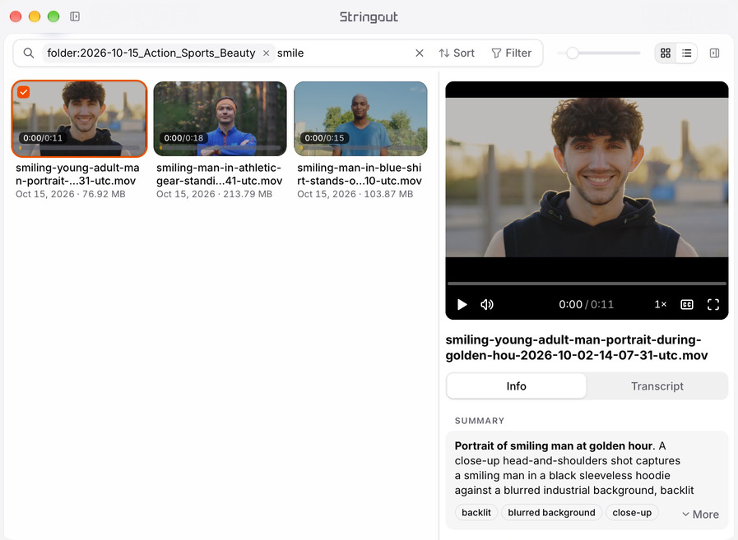
Task: Change playback speed from 1×
Action: click(x=661, y=304)
